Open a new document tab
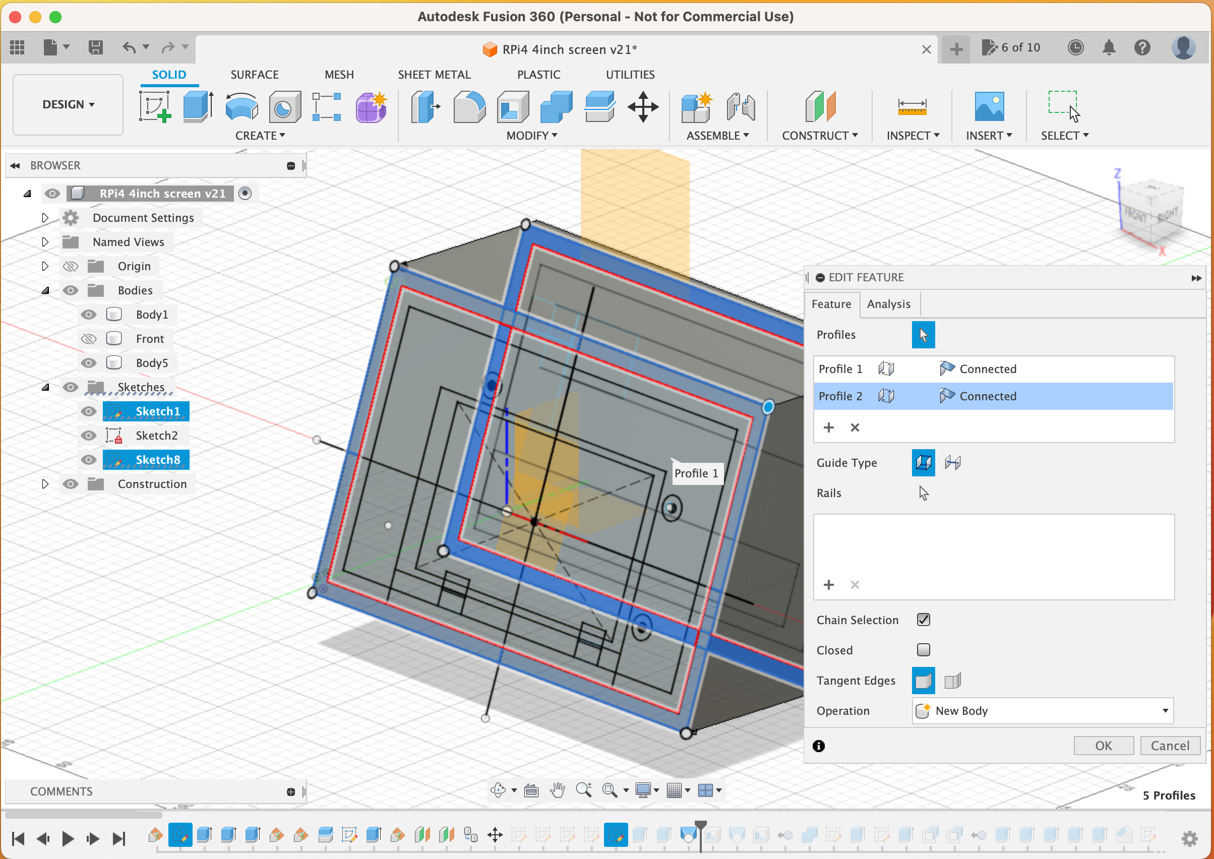1214x859 pixels. pyautogui.click(x=956, y=49)
